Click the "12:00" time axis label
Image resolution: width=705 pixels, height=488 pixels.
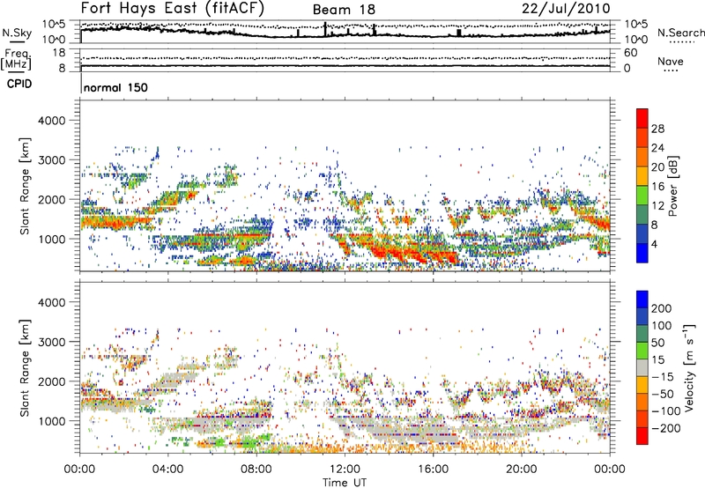(345, 470)
